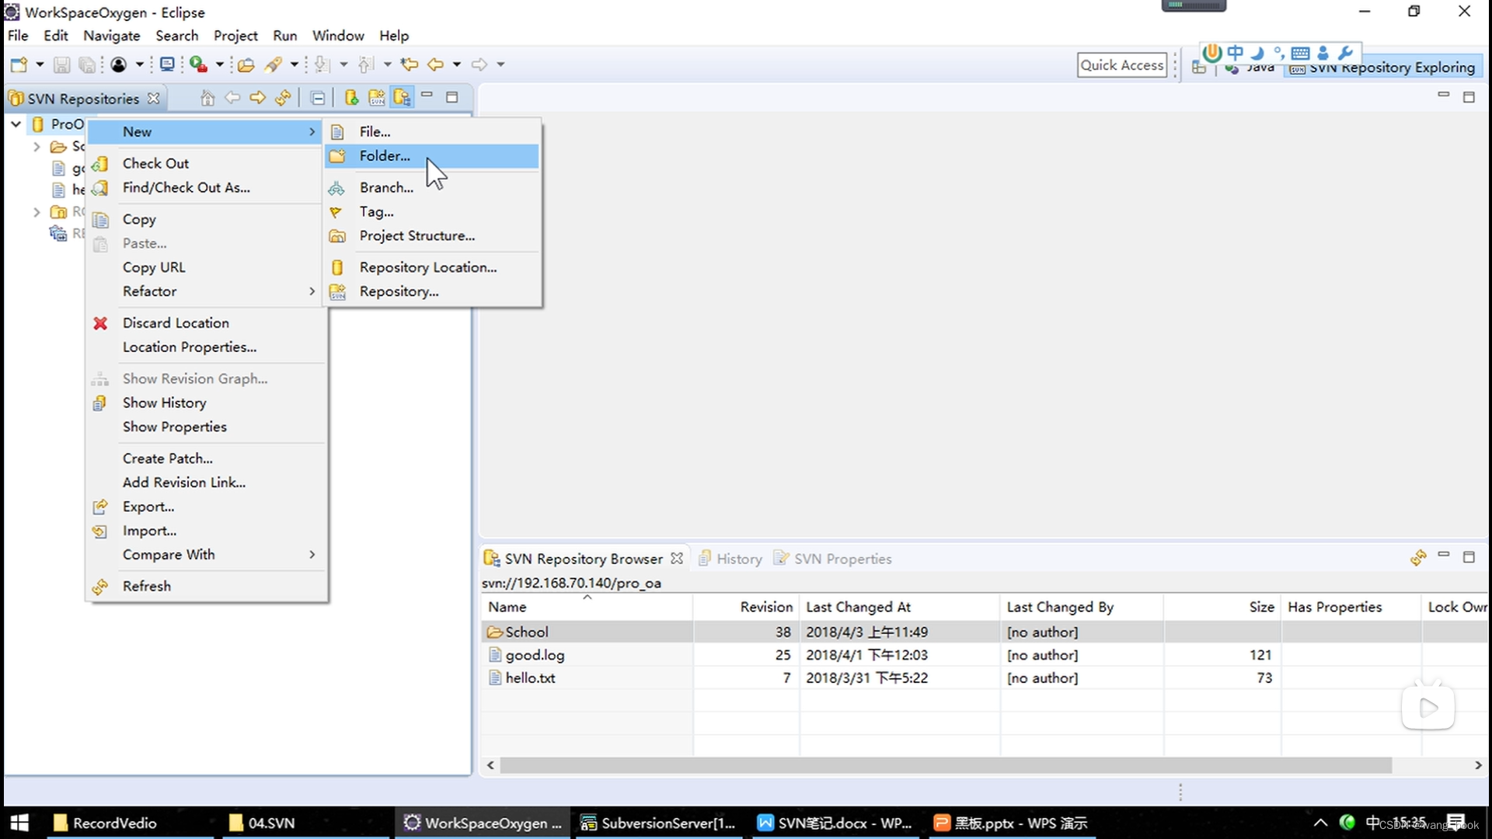Click the Refresh option in context menu
The image size is (1492, 839).
click(x=147, y=585)
